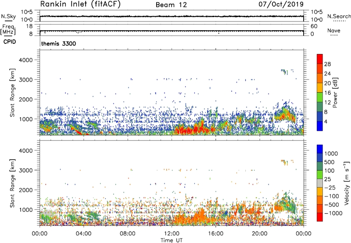Click the yellow Velocity segment between -25 and -100
The width and height of the screenshot is (351, 243).
320,192
